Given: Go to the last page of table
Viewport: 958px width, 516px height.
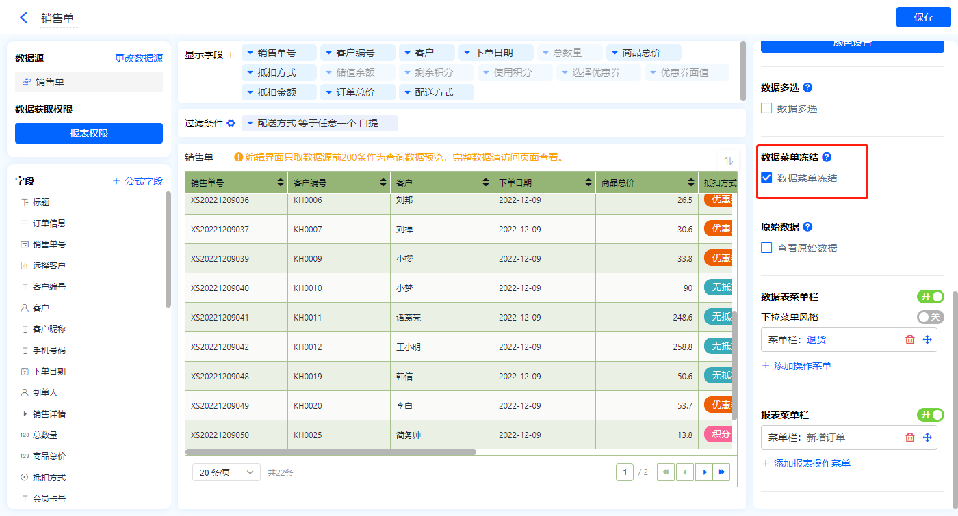Looking at the screenshot, I should tap(721, 472).
